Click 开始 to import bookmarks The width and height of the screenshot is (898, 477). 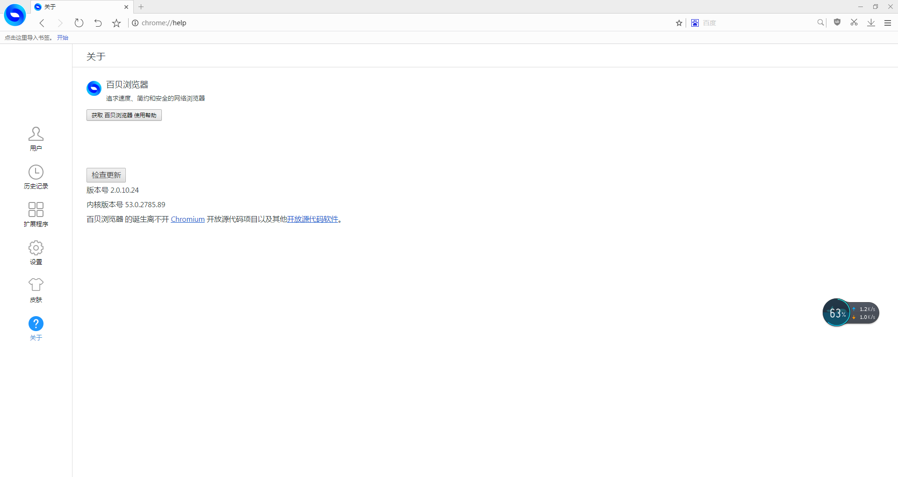pos(63,38)
